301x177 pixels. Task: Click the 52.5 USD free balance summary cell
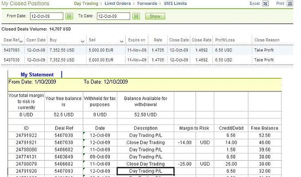[64, 114]
